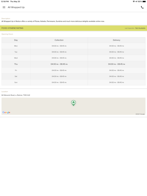Click Friday delivery hours cell
The width and height of the screenshot is (147, 196).
click(116, 70)
